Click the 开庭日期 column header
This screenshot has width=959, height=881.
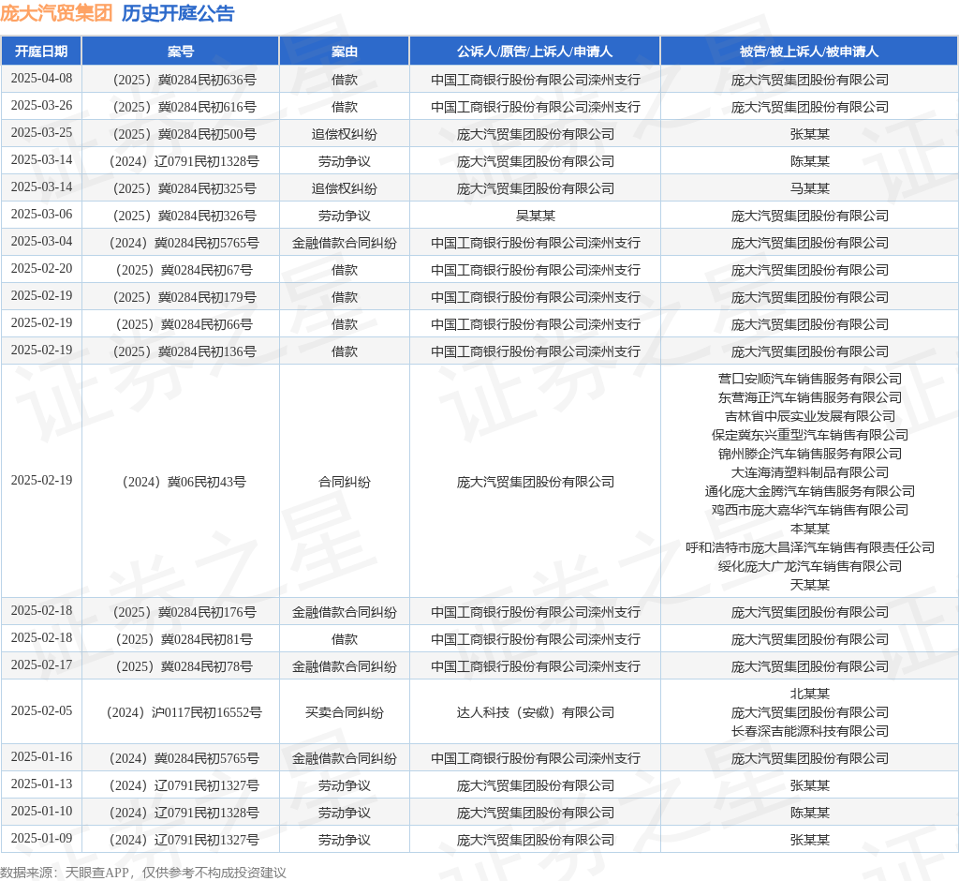coord(41,52)
